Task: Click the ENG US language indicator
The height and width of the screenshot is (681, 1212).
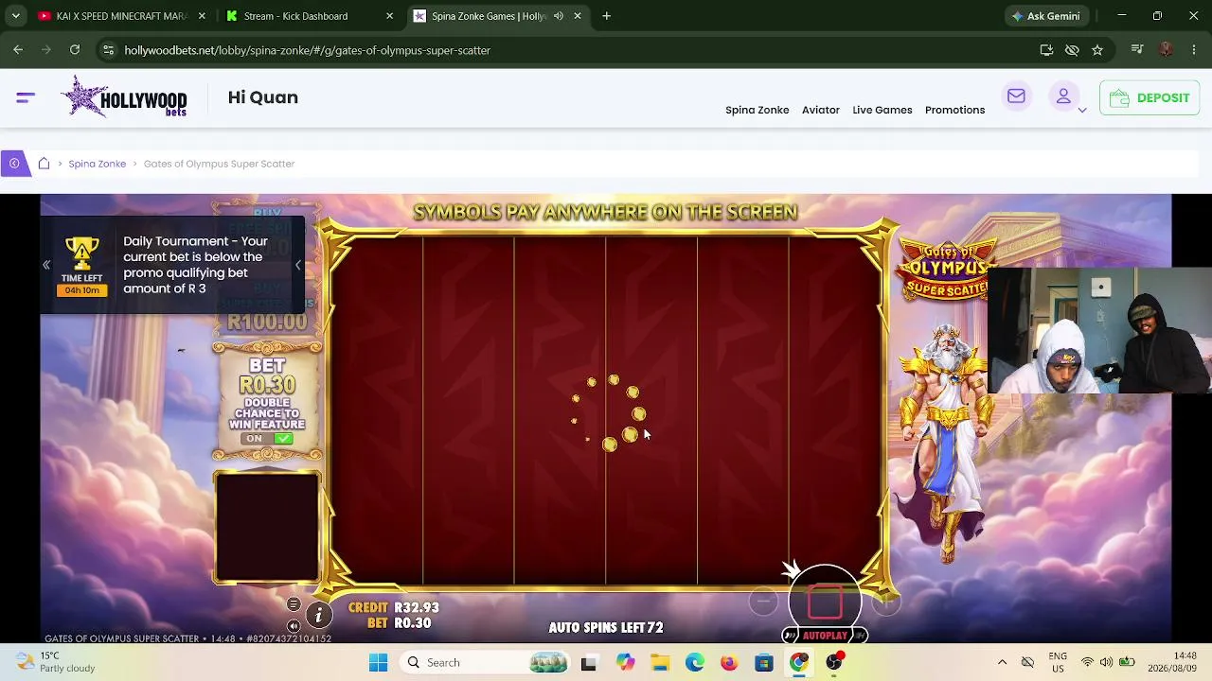Action: tap(1058, 662)
